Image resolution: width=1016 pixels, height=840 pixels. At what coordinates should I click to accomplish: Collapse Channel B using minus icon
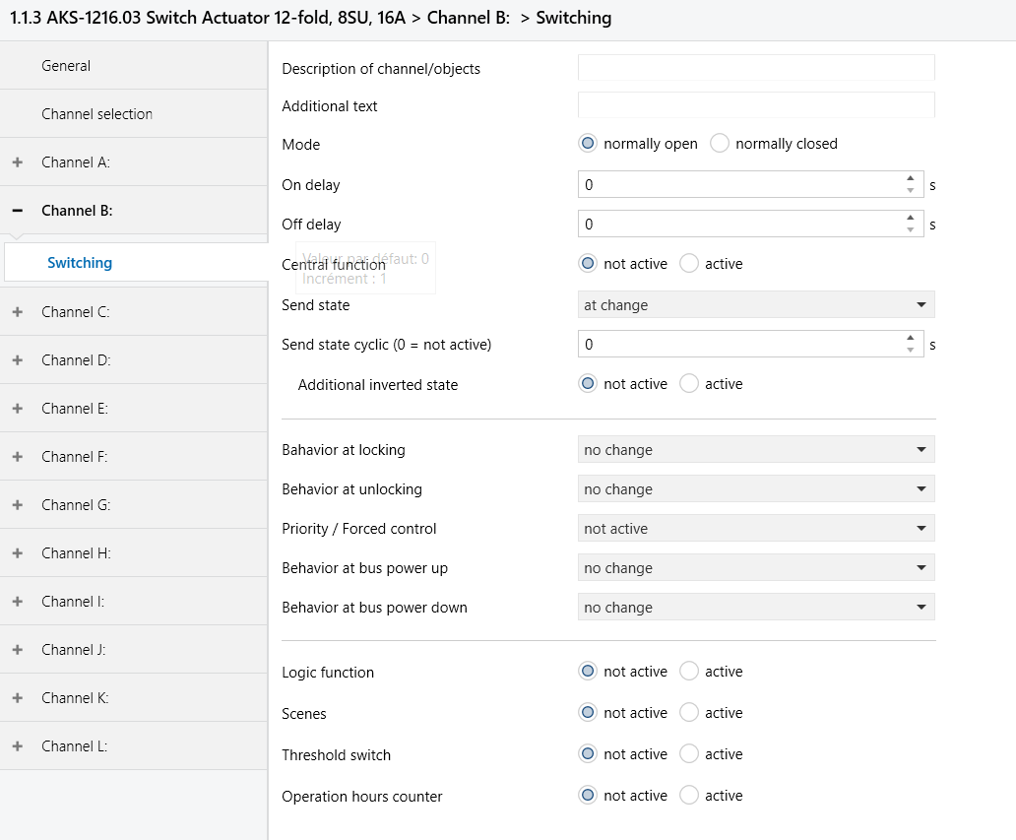pos(18,211)
